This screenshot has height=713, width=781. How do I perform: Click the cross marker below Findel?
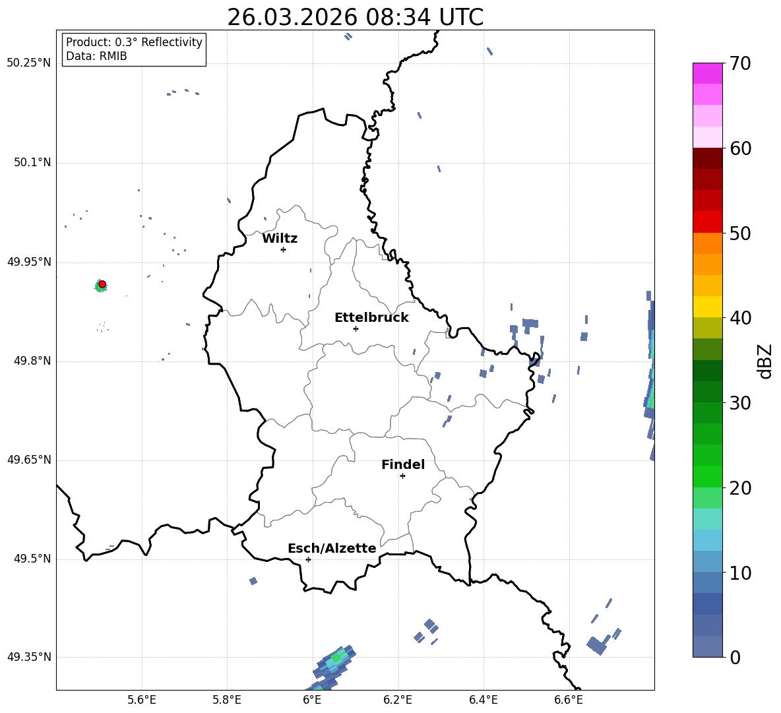pyautogui.click(x=402, y=476)
